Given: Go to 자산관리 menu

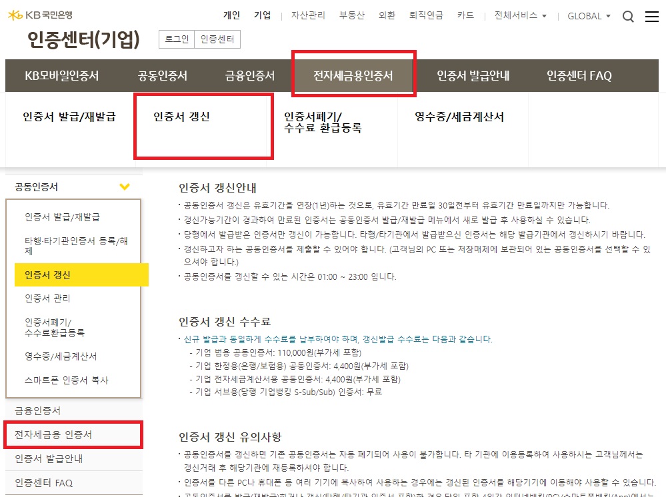Looking at the screenshot, I should coord(308,15).
